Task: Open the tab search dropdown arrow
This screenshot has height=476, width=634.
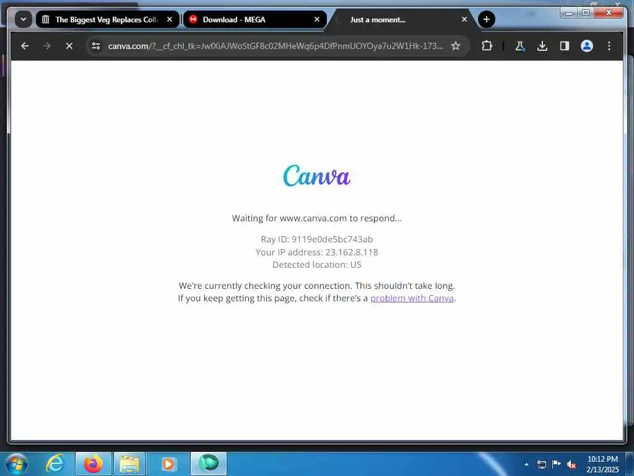Action: 24,19
